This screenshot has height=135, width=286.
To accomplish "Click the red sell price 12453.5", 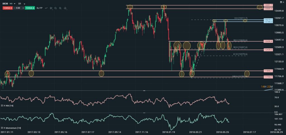I will pyautogui.click(x=8, y=8).
